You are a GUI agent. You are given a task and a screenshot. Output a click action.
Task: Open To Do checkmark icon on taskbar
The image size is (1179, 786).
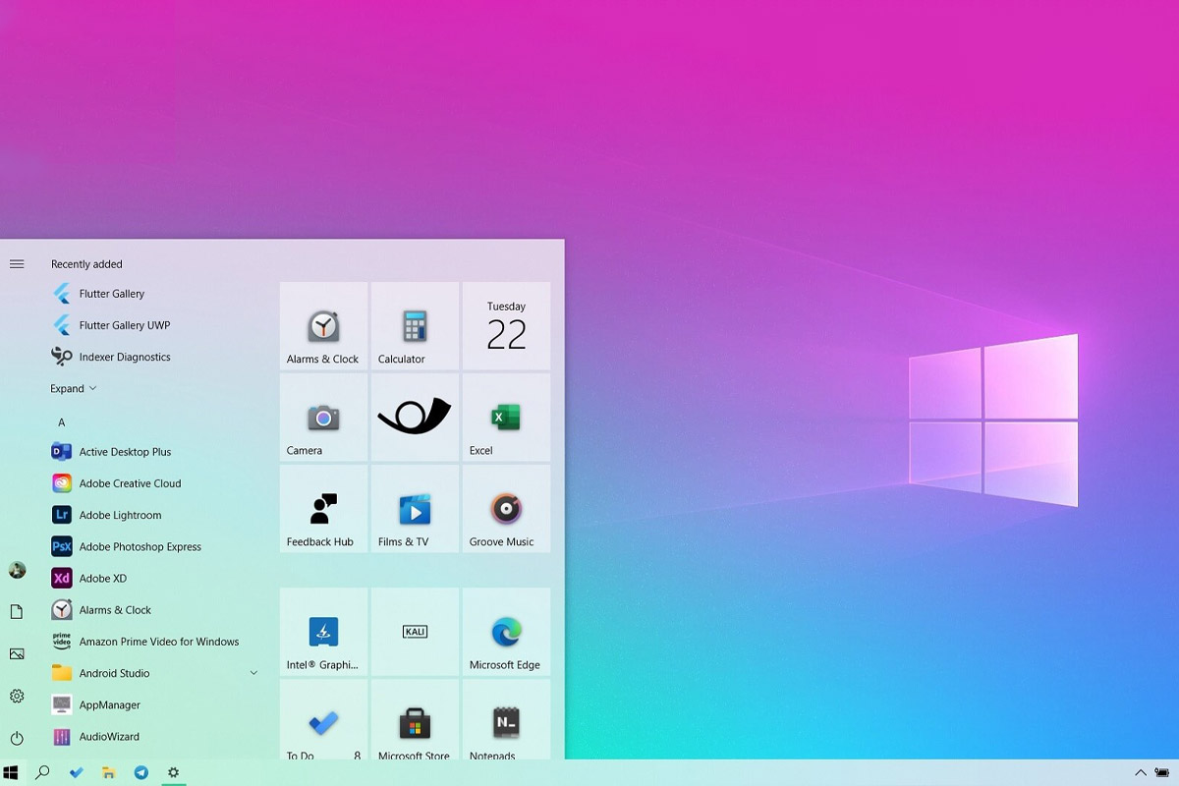pos(76,772)
